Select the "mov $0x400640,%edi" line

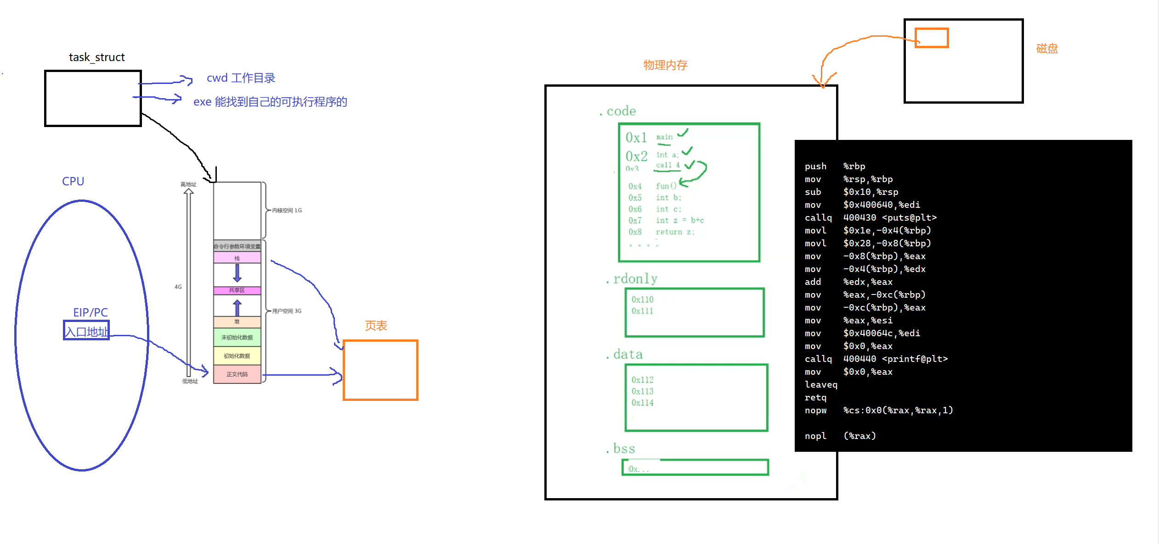[x=862, y=205]
